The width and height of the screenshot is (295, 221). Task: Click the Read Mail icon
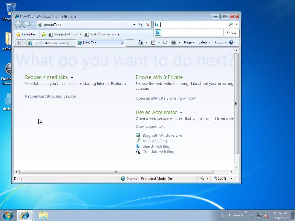[x=165, y=42]
